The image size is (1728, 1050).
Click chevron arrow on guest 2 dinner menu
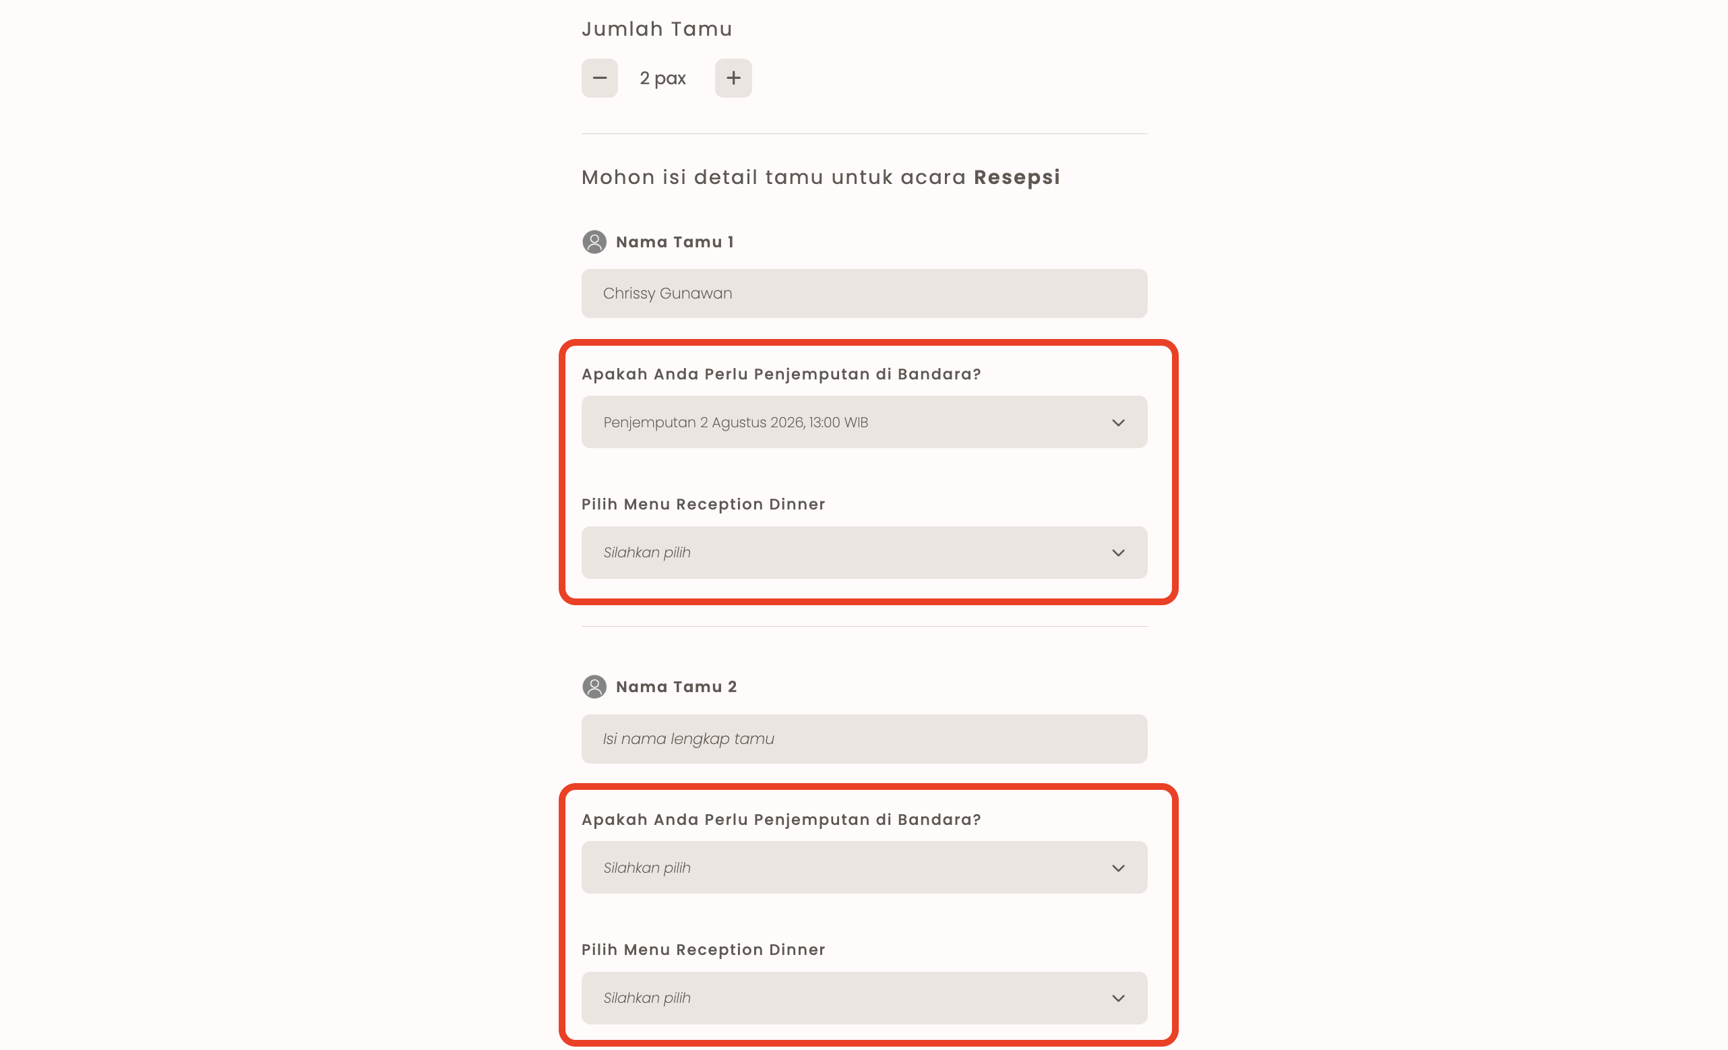pyautogui.click(x=1118, y=998)
